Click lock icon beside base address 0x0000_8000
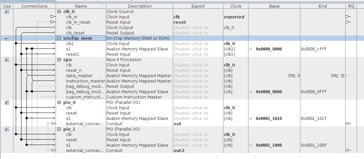This screenshot has height=159, width=364. click(x=251, y=49)
